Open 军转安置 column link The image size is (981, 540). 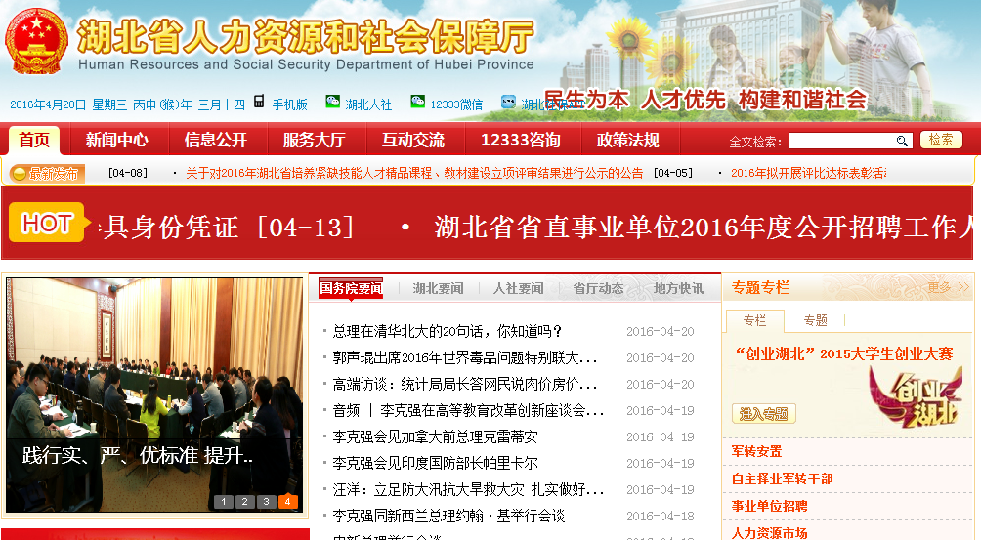pos(756,451)
